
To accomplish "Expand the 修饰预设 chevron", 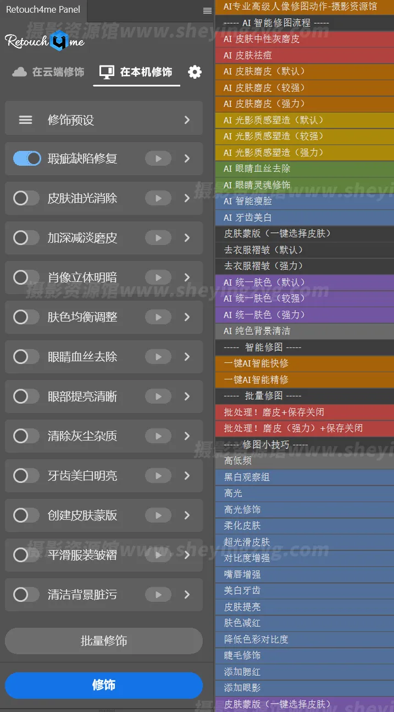I will pos(187,120).
